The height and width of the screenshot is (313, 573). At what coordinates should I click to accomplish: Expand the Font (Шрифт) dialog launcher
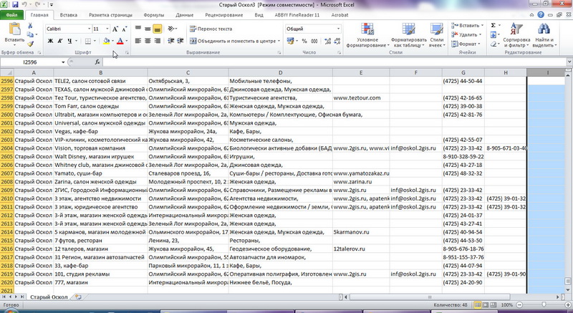[x=127, y=52]
